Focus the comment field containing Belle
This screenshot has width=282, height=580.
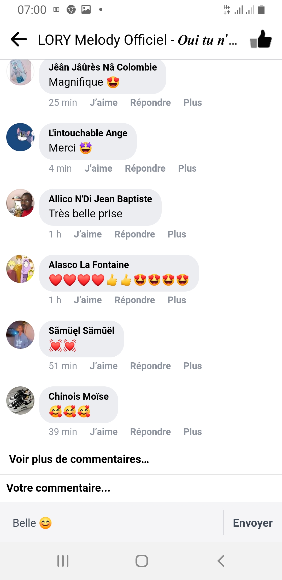click(115, 523)
